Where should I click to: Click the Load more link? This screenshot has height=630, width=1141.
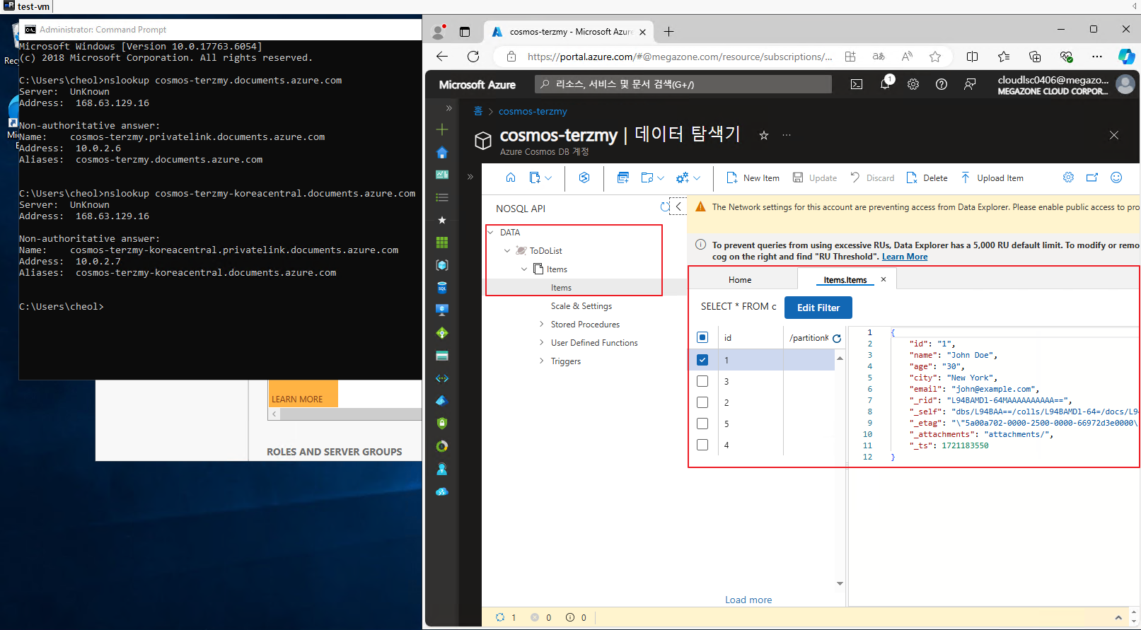[748, 600]
